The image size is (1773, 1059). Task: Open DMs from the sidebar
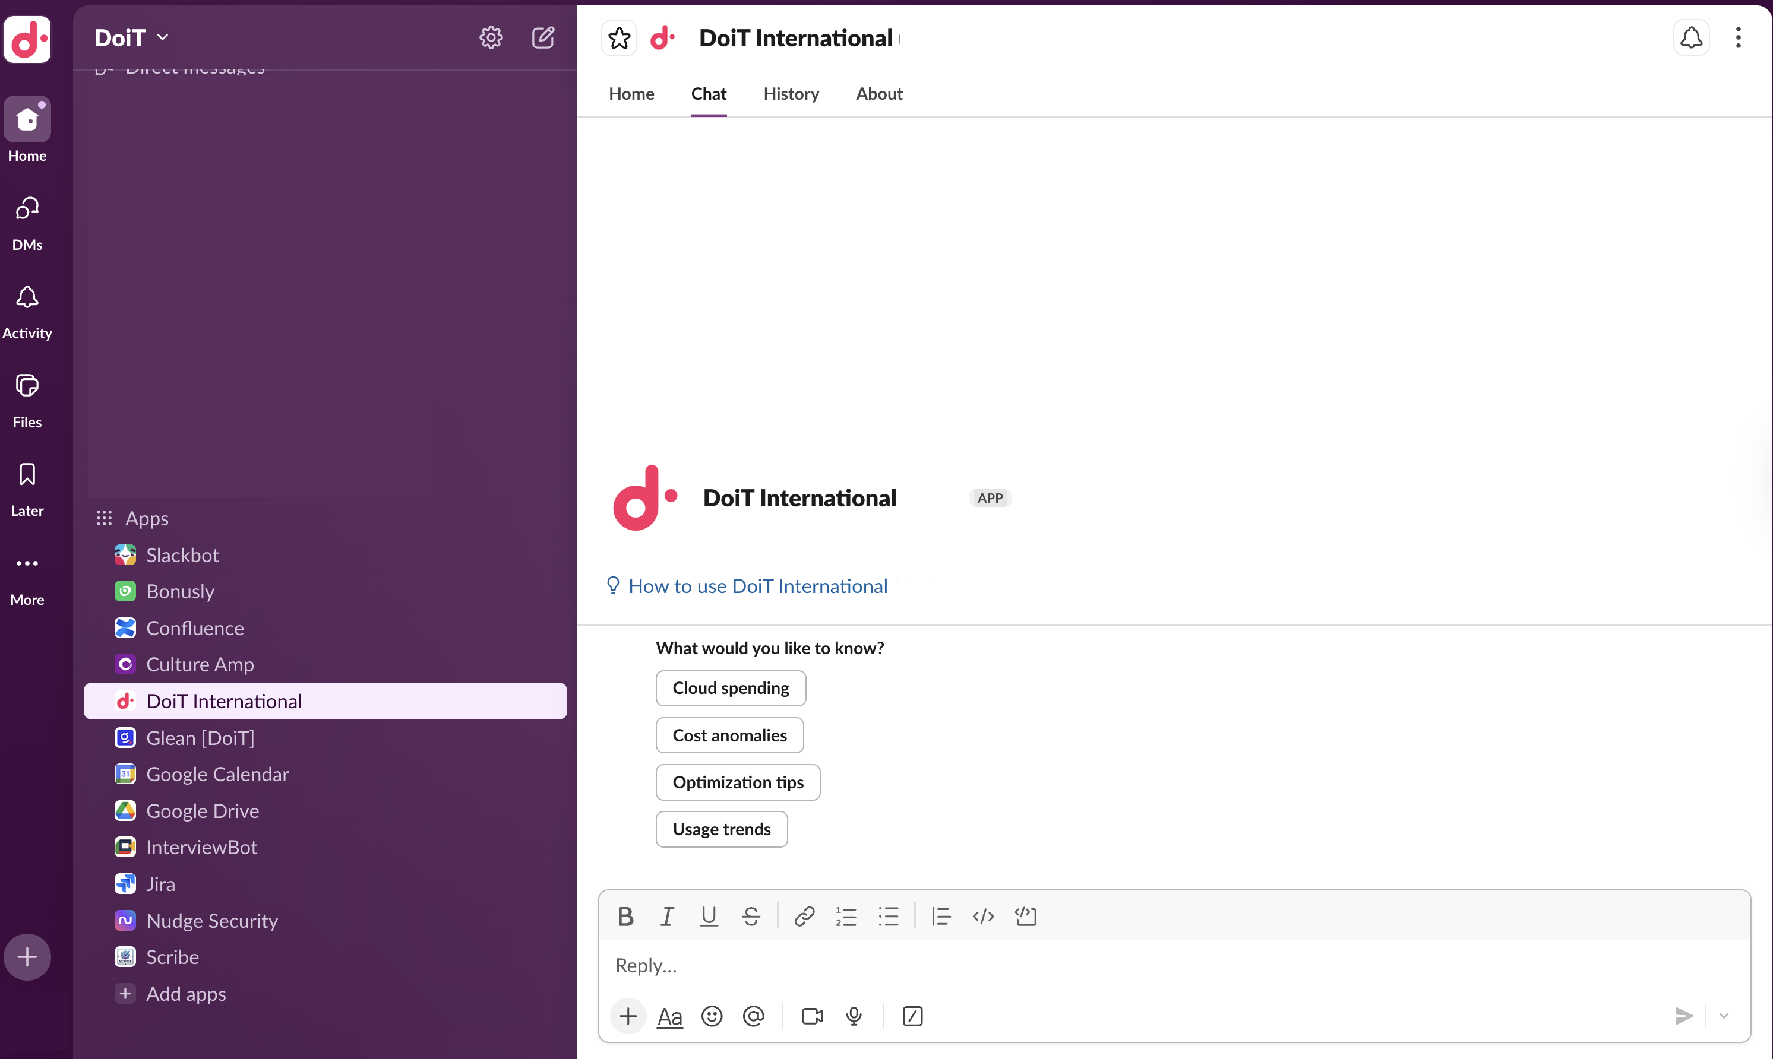pos(26,214)
